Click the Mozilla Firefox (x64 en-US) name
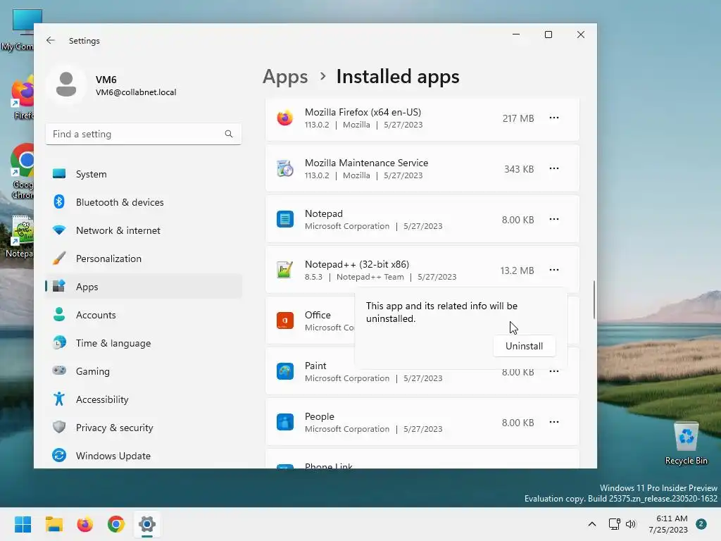Screen dimensions: 721x541 (363, 112)
